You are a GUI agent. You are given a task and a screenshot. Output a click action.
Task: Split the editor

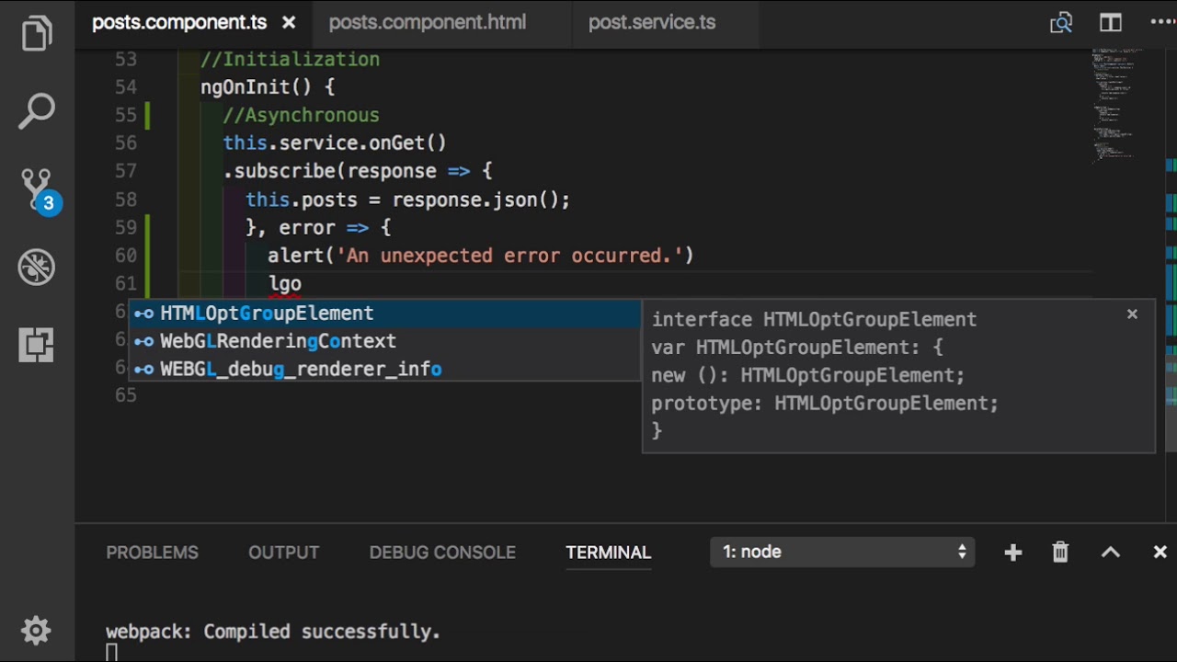click(x=1111, y=23)
